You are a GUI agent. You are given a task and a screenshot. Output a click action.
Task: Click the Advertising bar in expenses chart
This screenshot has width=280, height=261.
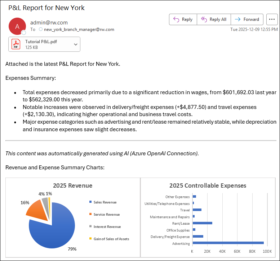coord(228,243)
